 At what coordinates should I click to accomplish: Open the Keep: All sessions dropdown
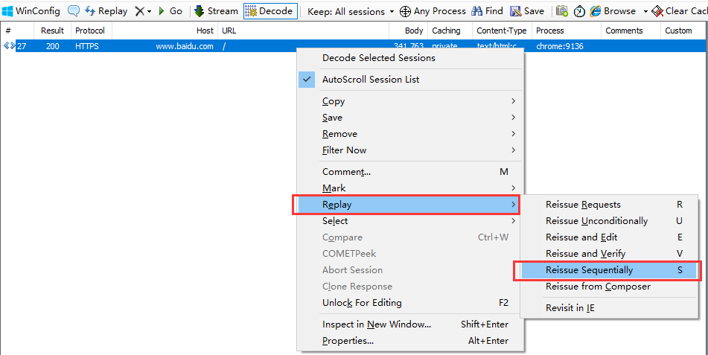tap(350, 11)
